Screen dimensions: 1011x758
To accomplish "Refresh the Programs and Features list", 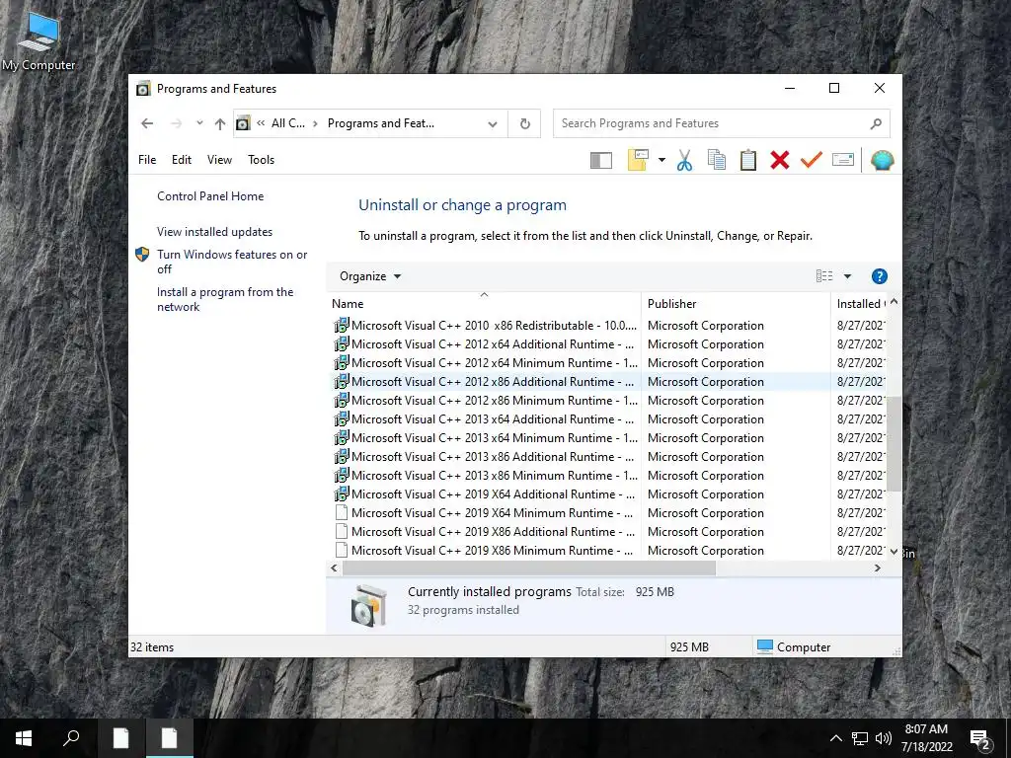I will [x=525, y=123].
